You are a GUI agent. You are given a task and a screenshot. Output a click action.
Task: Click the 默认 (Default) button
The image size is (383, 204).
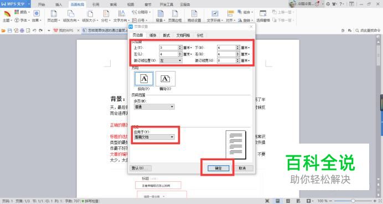click(141, 168)
